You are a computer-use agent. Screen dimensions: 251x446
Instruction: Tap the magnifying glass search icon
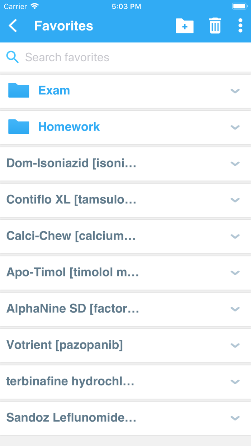pyautogui.click(x=13, y=57)
